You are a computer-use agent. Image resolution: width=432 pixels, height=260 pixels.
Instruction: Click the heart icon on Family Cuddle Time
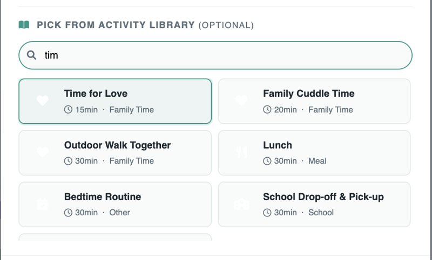[x=241, y=101]
